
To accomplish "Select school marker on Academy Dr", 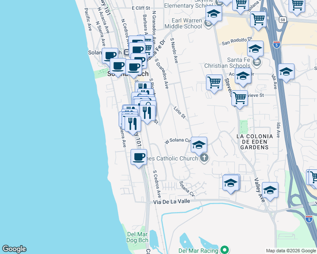I will tap(243, 76).
